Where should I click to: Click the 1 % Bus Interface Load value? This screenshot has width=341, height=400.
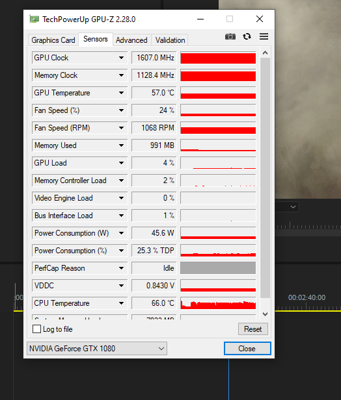coord(154,216)
